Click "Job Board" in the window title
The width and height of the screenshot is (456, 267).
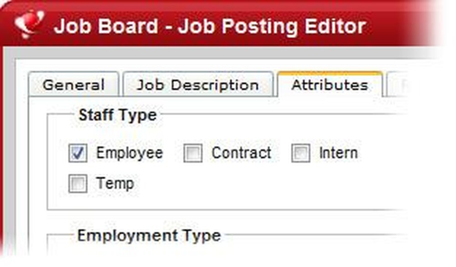coord(105,27)
